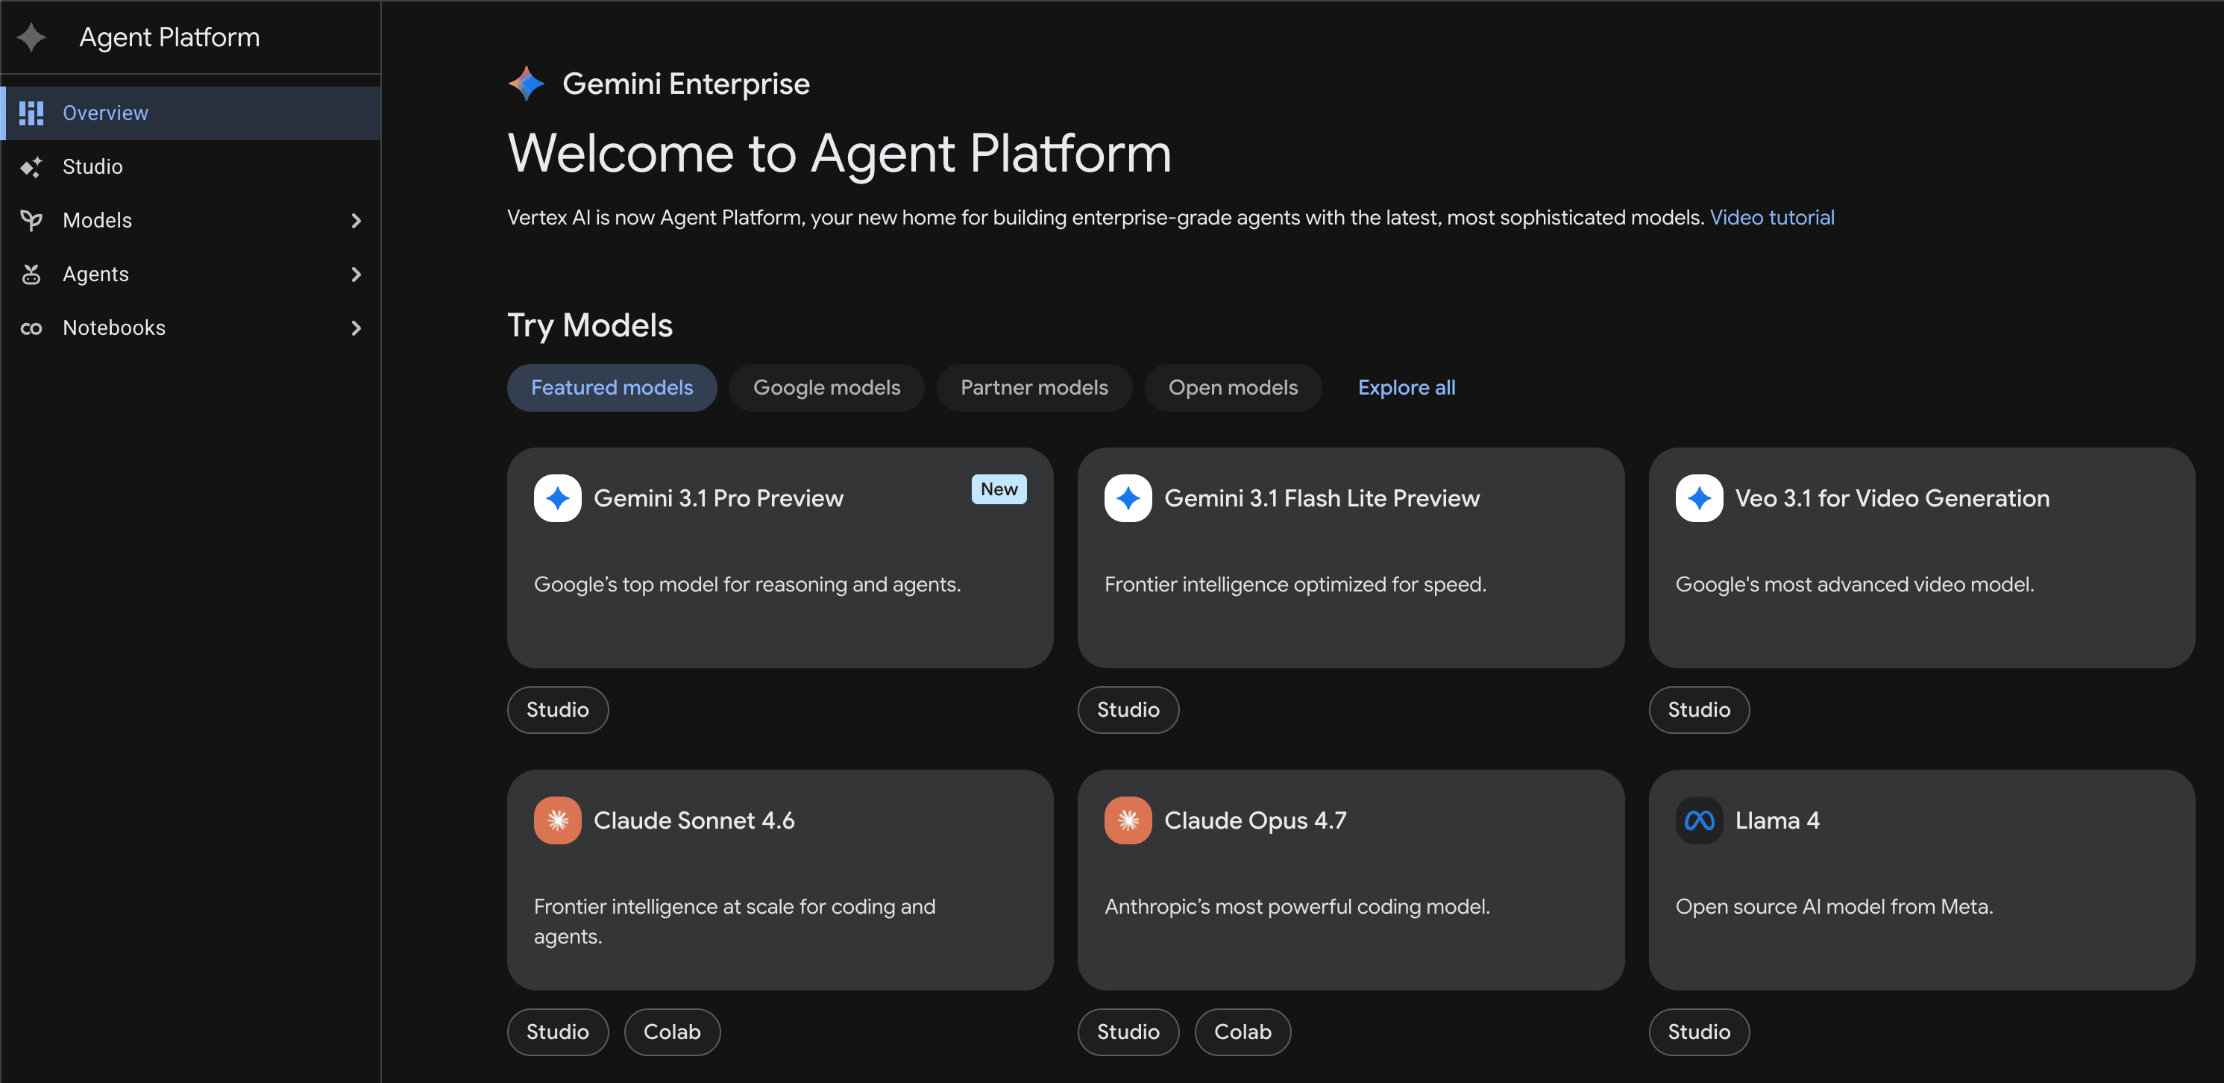Screen dimensions: 2224x1083
Task: Select the Google models filter chip
Action: coord(826,388)
